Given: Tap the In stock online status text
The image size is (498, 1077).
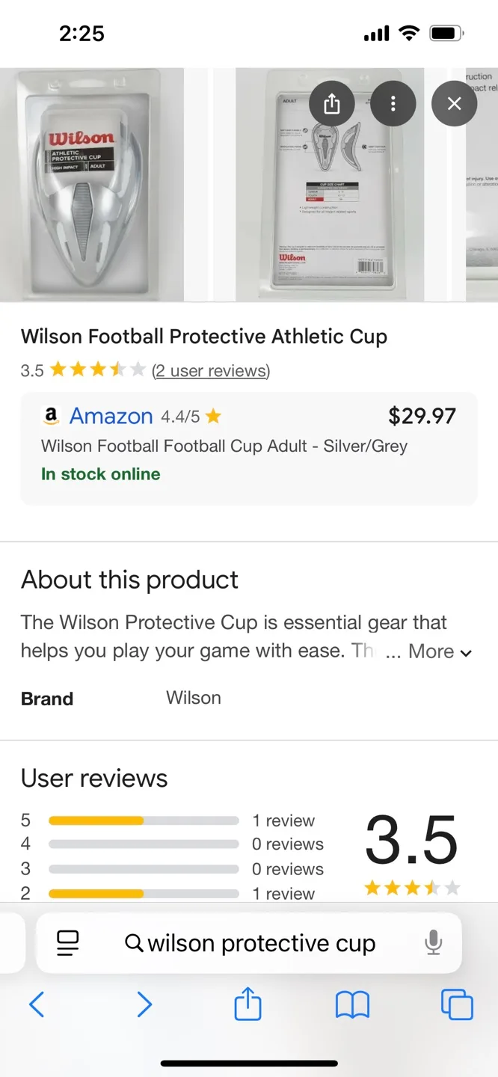Looking at the screenshot, I should 100,474.
